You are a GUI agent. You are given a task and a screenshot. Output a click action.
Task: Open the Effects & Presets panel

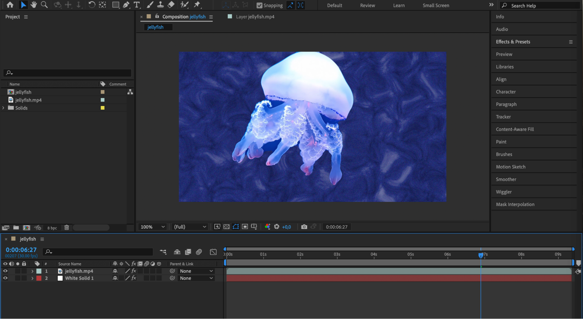click(513, 42)
